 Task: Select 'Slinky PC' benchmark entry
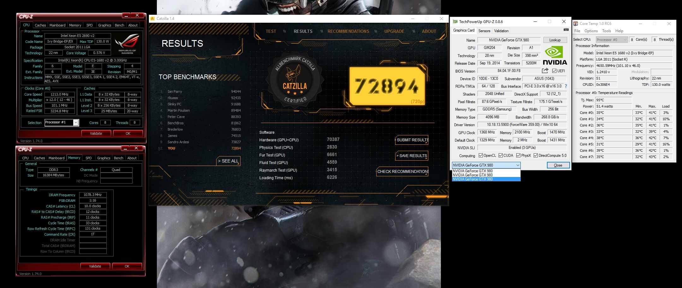coord(200,104)
